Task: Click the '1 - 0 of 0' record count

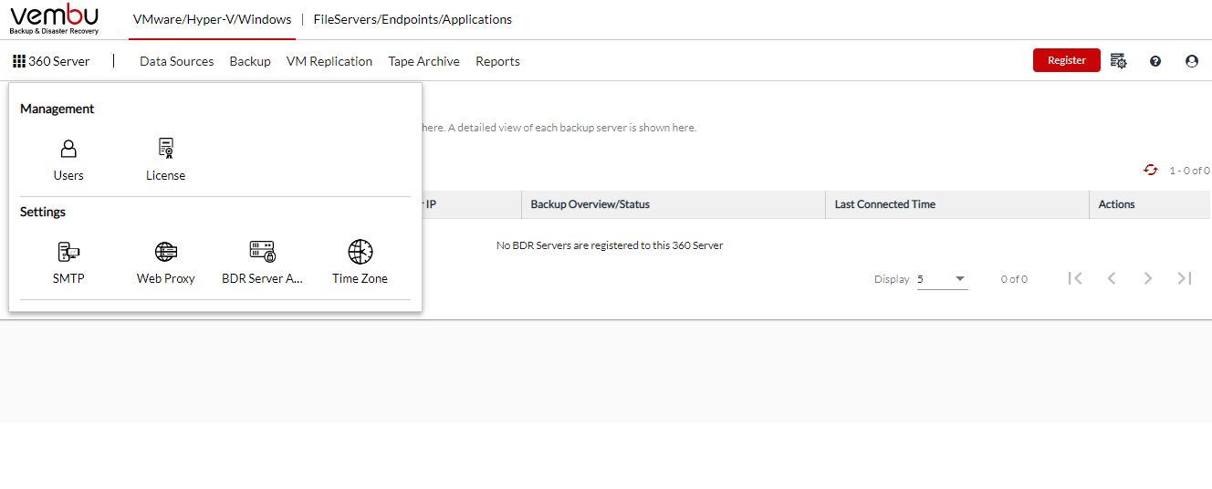Action: point(1189,171)
